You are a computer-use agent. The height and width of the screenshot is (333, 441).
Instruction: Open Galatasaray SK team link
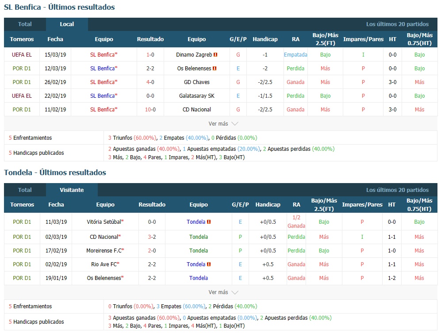pyautogui.click(x=196, y=96)
